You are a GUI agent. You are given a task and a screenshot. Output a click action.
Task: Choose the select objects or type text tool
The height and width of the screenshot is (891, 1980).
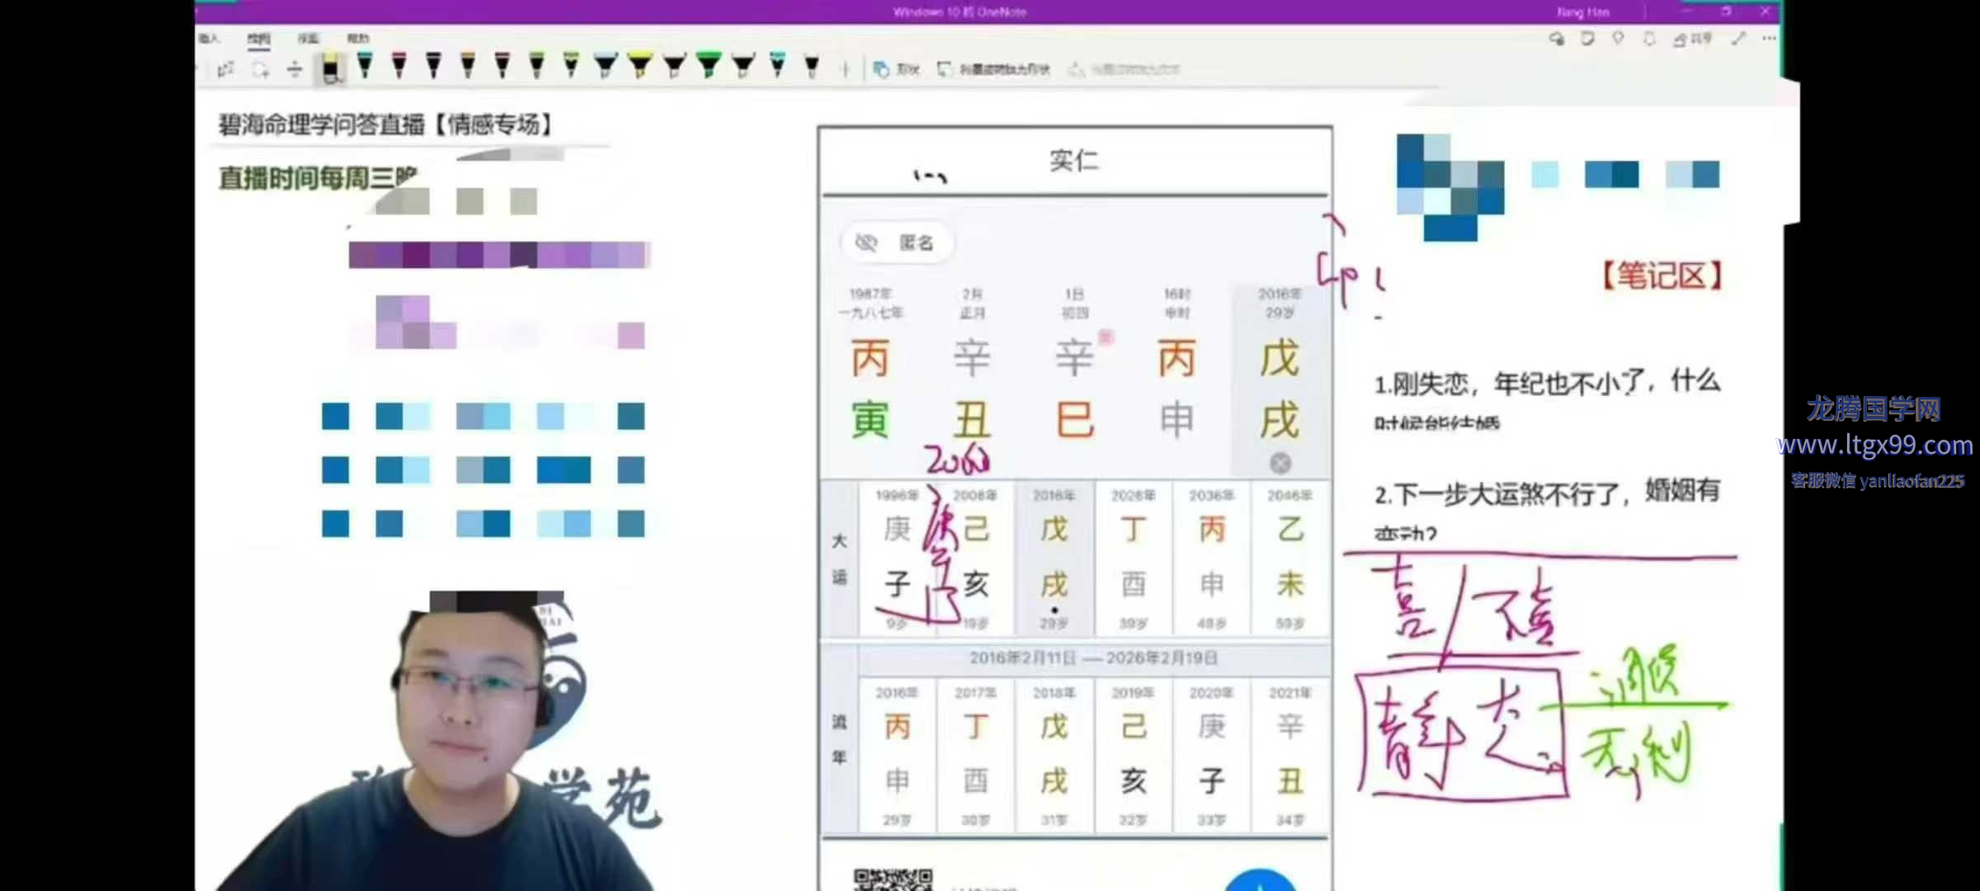[x=226, y=70]
